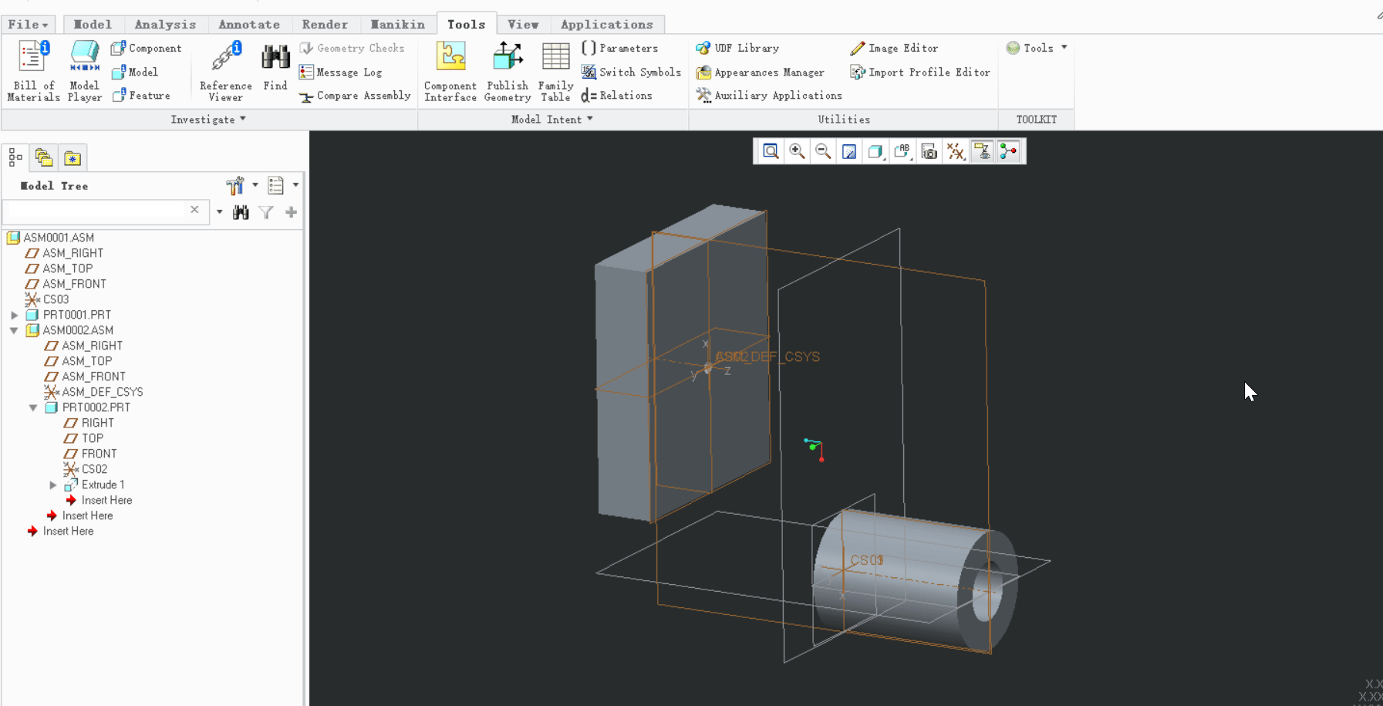Click model tree filter funnel icon

click(266, 211)
